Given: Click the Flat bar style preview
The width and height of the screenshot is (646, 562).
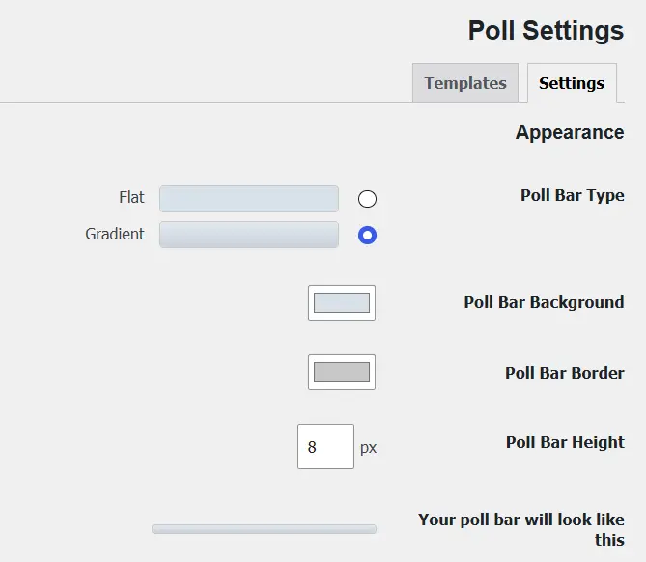Looking at the screenshot, I should coord(249,199).
